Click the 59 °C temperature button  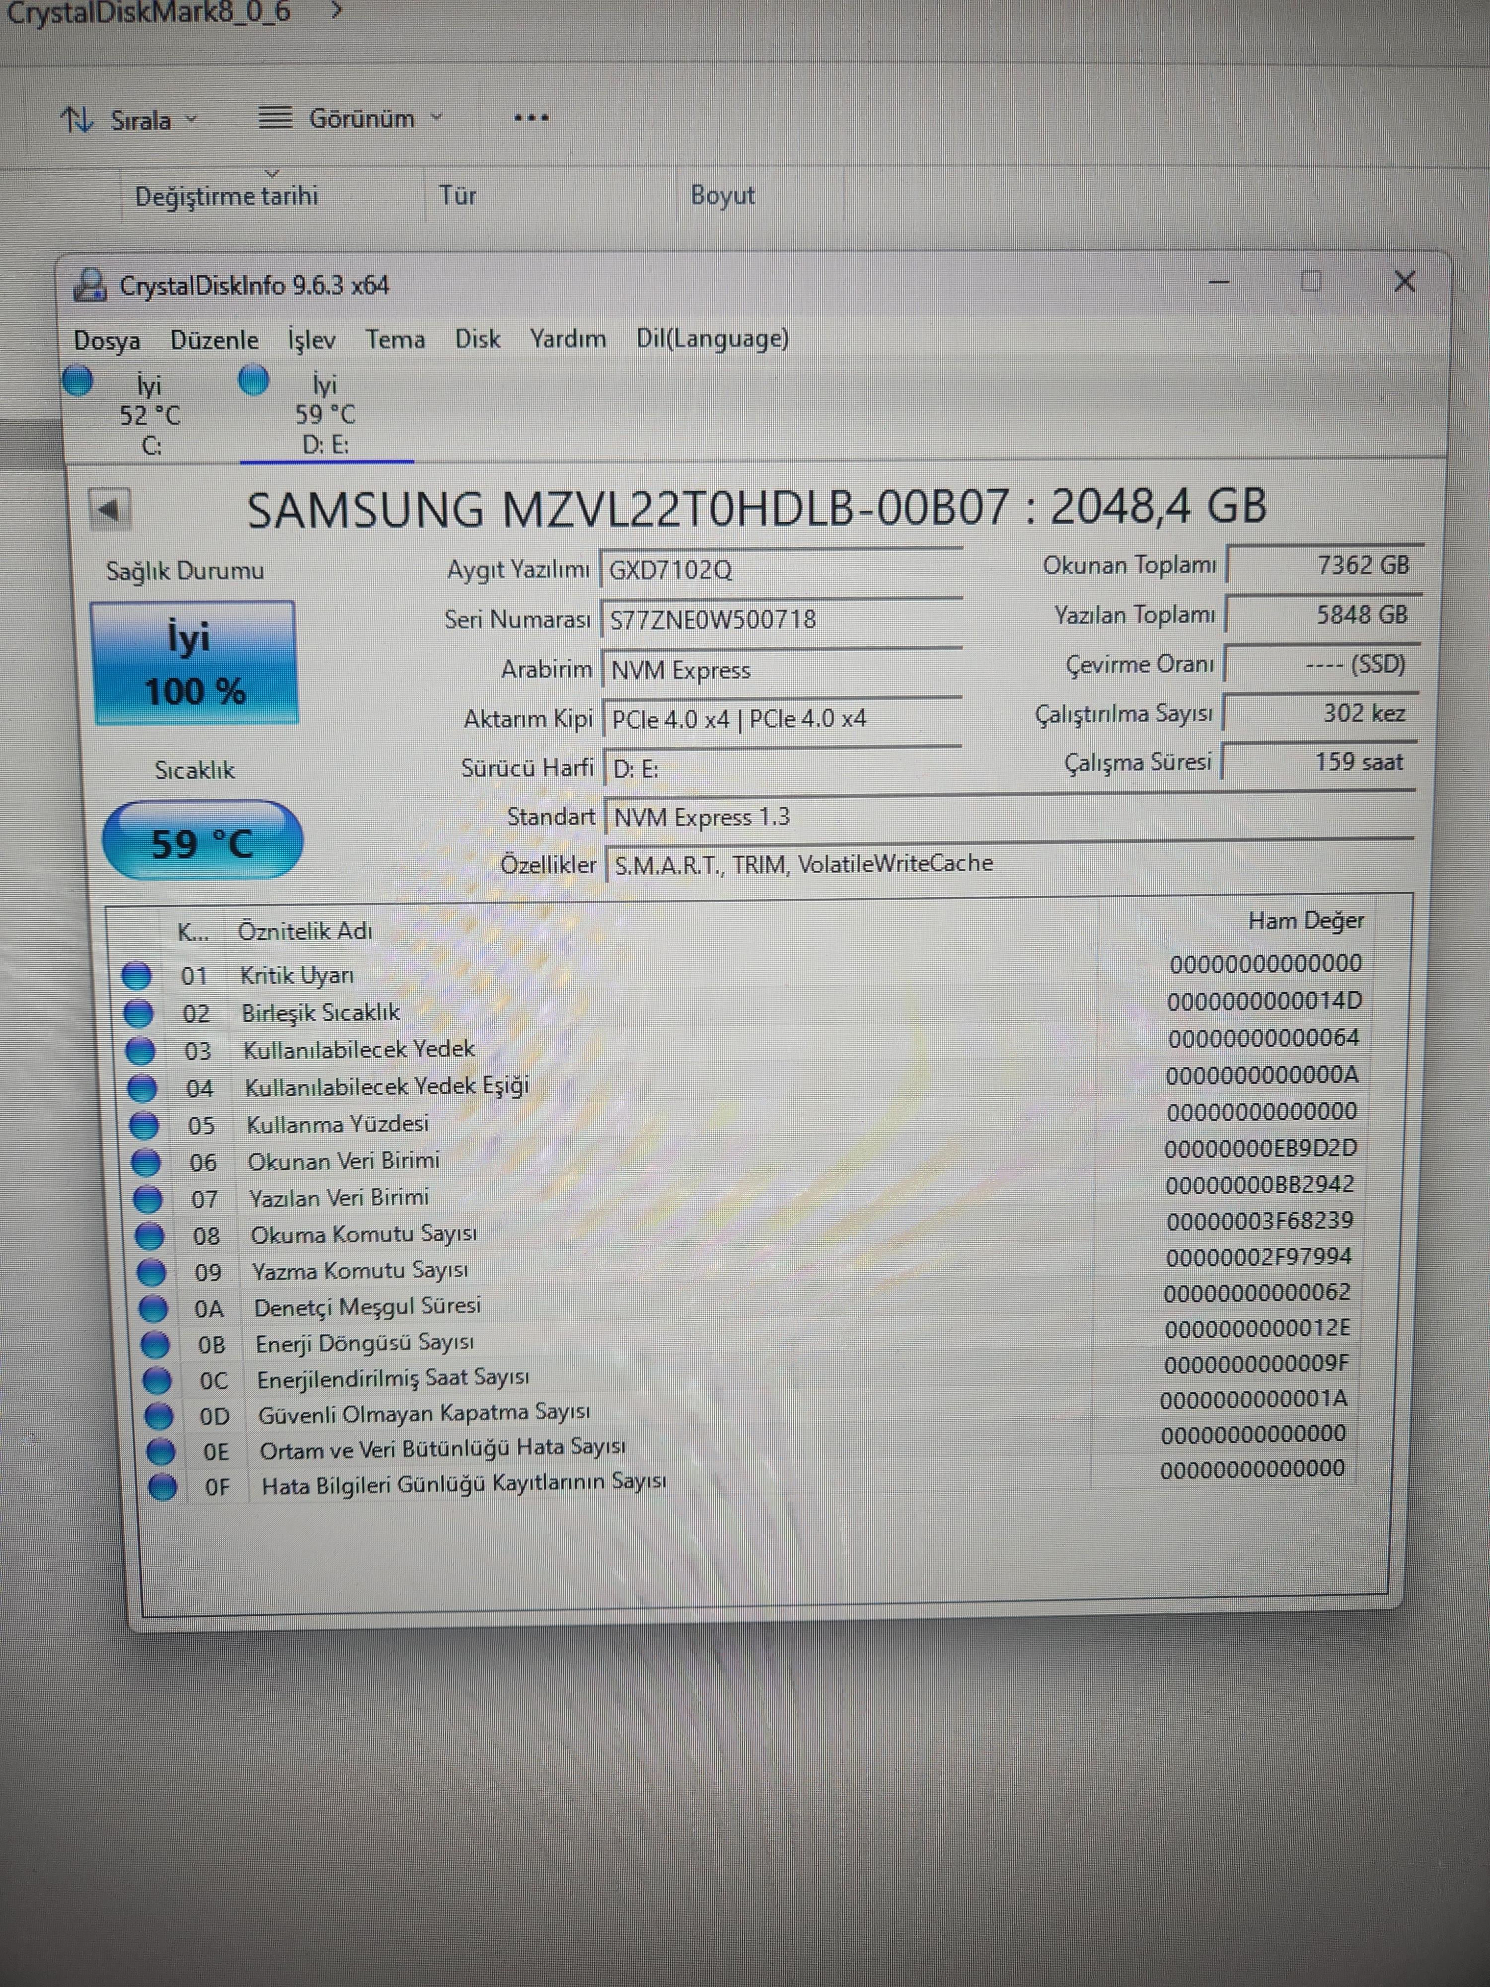pyautogui.click(x=202, y=840)
